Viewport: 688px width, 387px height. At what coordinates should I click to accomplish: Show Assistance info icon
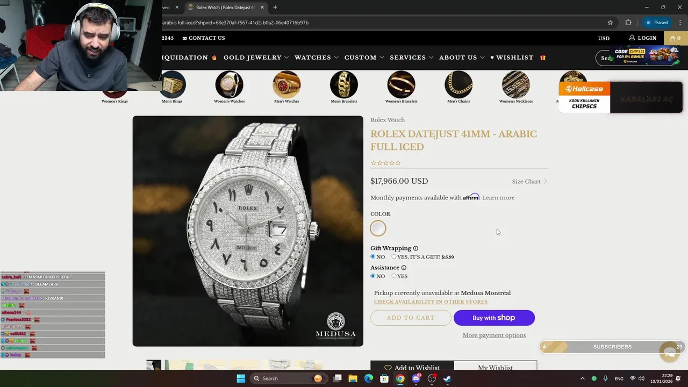(404, 268)
